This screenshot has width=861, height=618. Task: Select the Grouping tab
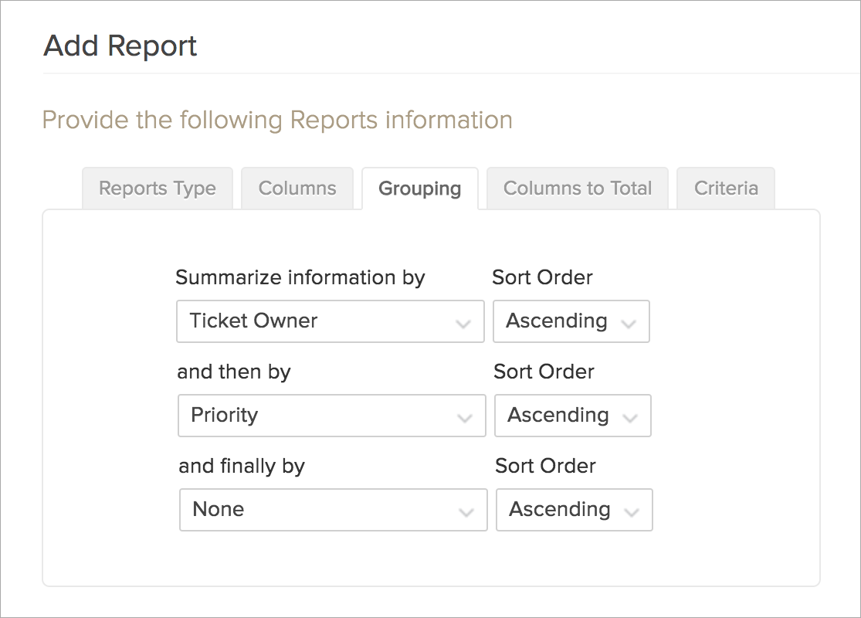[x=419, y=188]
